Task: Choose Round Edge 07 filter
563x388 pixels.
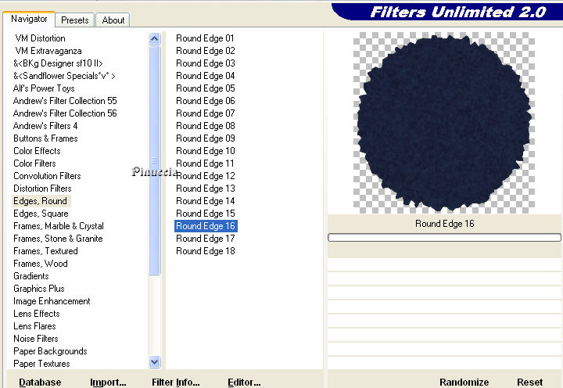Action: [206, 113]
